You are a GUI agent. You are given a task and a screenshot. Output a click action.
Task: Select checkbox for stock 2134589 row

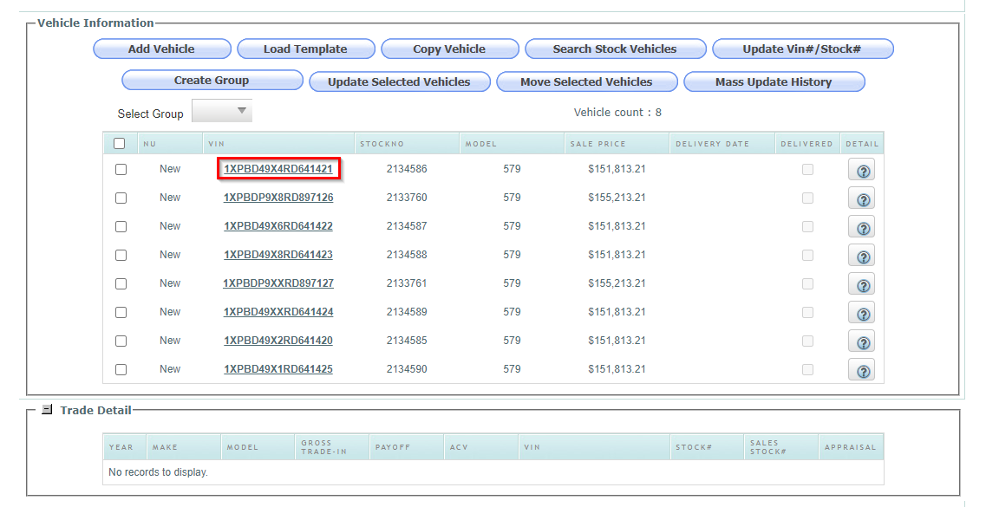point(121,312)
